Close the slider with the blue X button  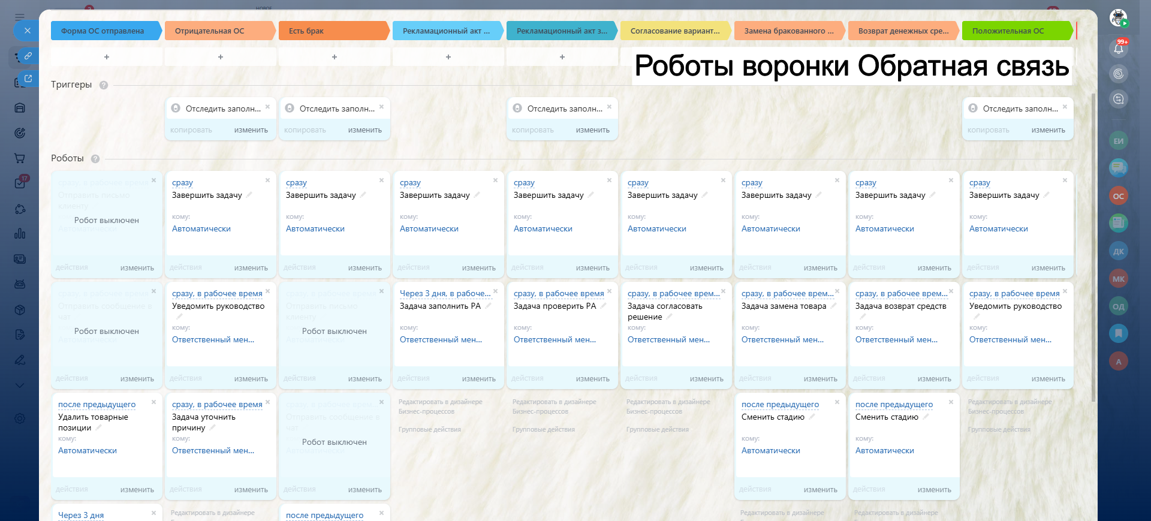tap(27, 31)
